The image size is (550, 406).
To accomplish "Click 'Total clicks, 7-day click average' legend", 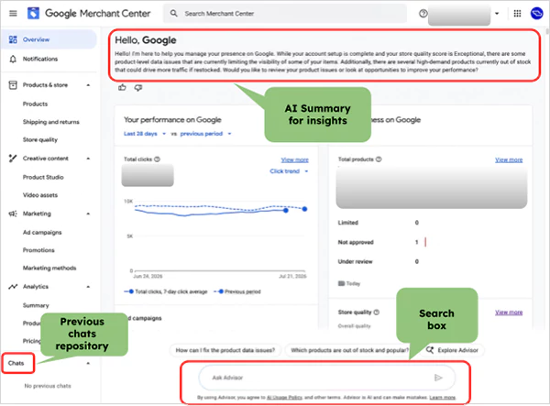I will (166, 291).
